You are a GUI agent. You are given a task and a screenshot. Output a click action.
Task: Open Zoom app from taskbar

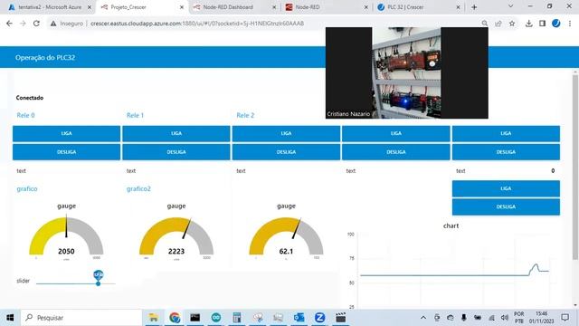pyautogui.click(x=319, y=318)
